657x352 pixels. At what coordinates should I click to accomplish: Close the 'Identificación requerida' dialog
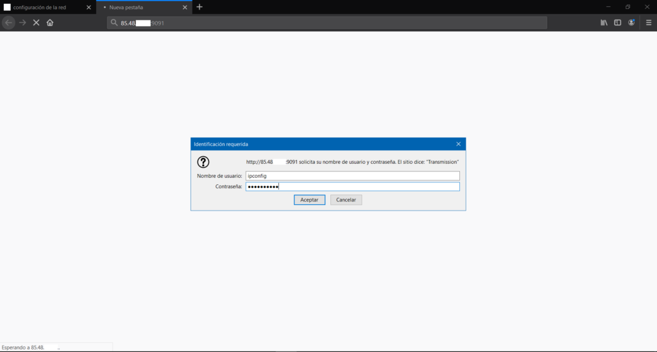tap(458, 144)
